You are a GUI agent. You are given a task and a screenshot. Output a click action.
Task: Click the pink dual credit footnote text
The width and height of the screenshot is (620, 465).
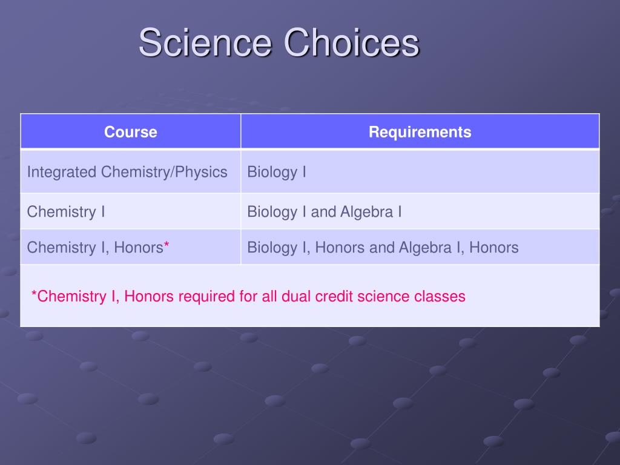coord(248,296)
